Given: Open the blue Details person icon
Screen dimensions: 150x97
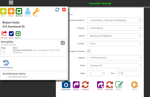Looking at the screenshot, I should pos(28,11).
